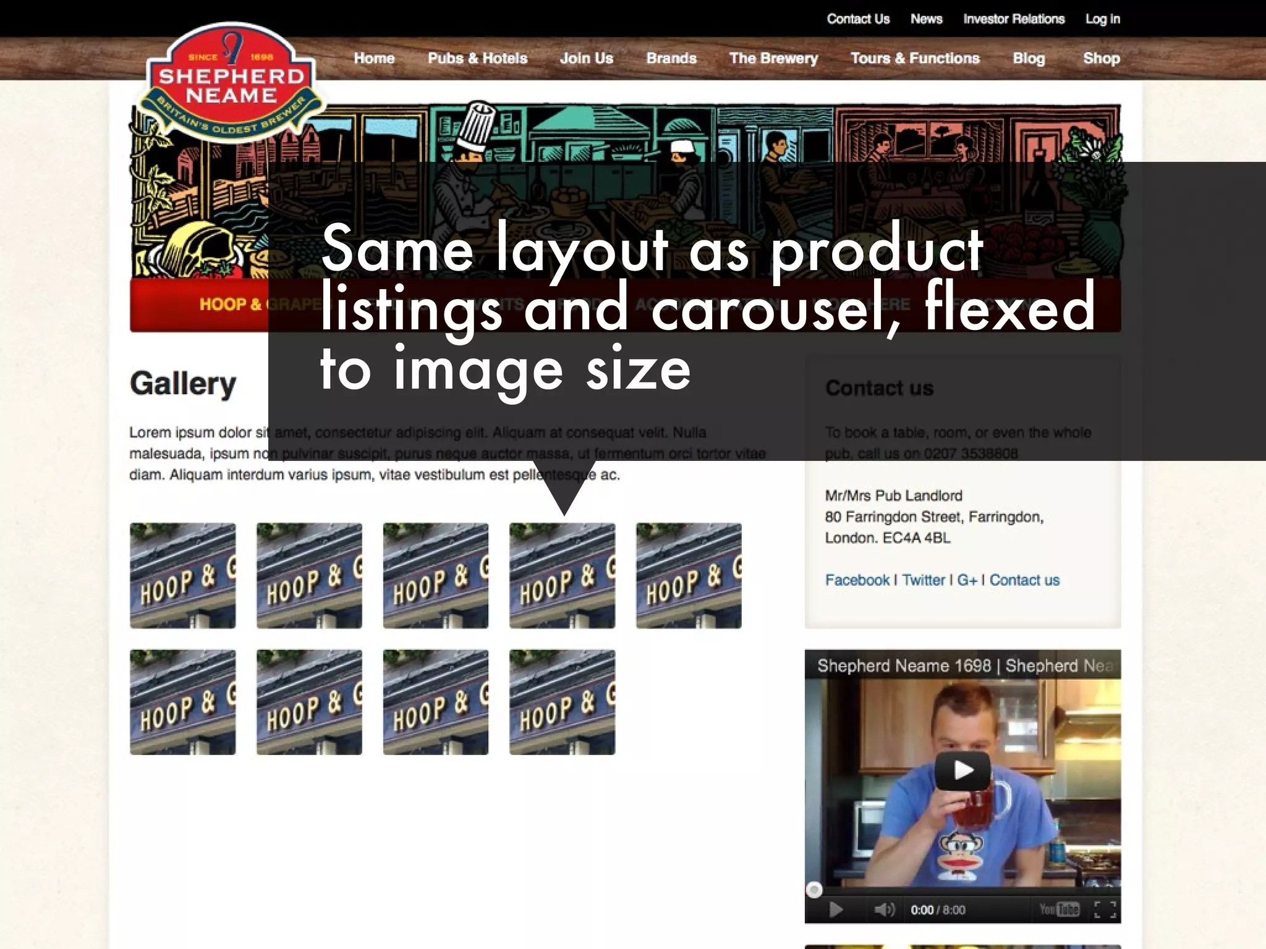Click Contact Us in top black bar

pyautogui.click(x=858, y=19)
